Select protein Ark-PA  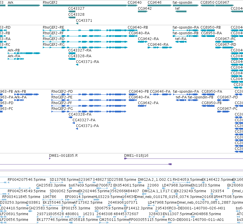19,100
